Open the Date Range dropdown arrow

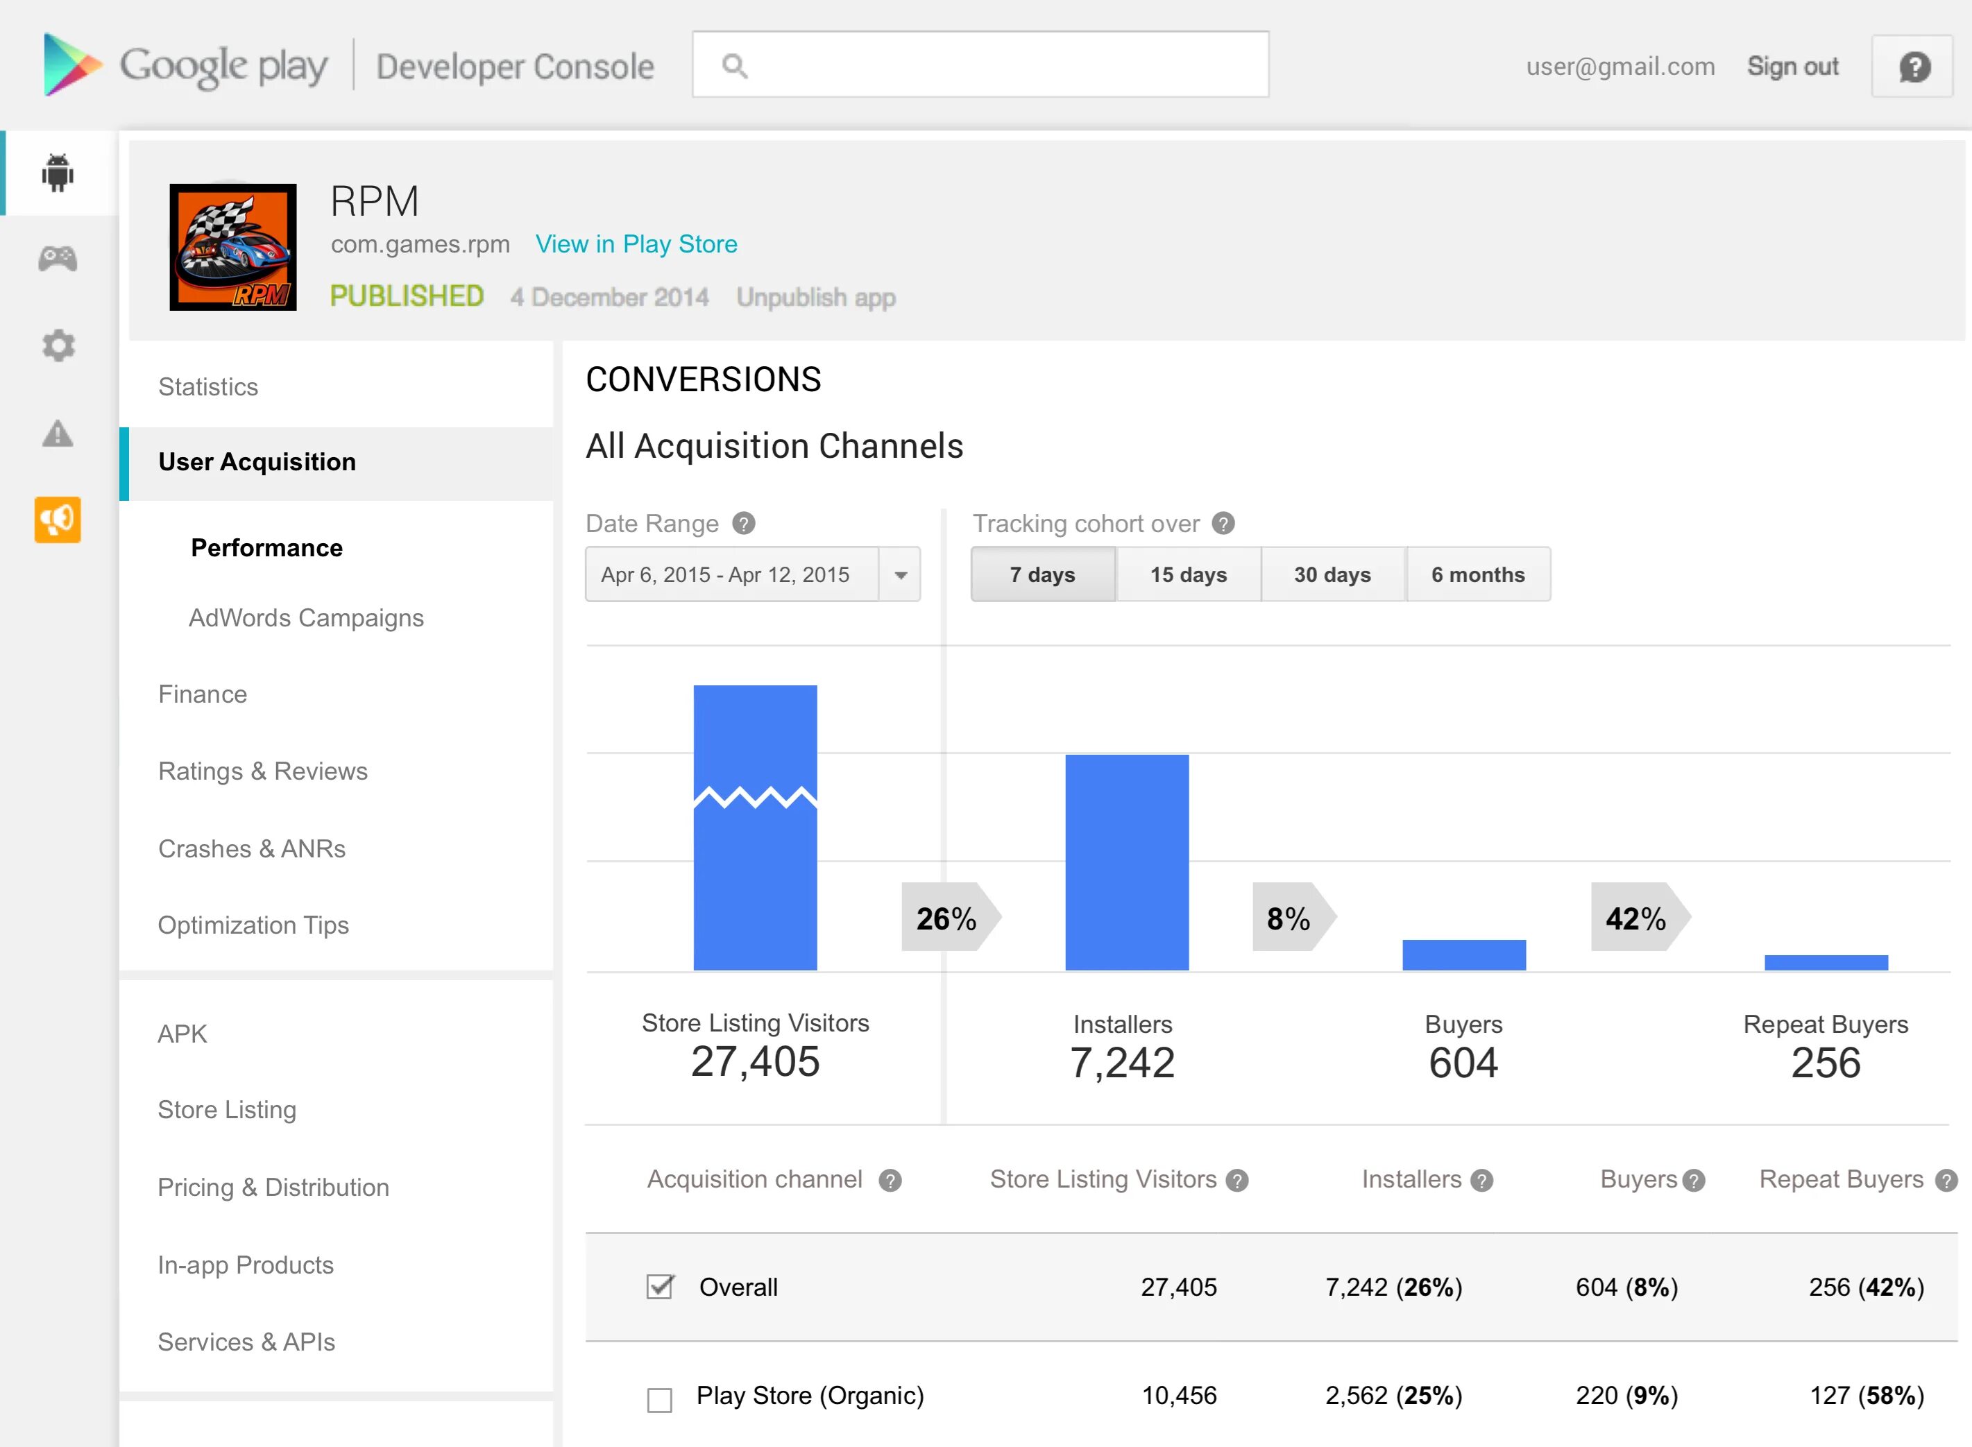click(900, 576)
